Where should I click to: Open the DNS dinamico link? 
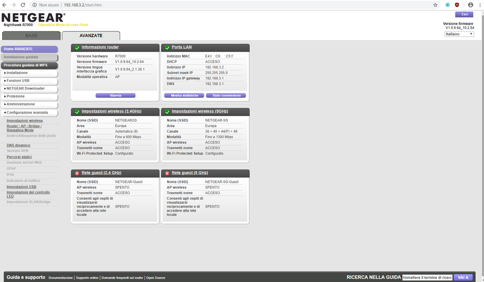pos(18,146)
